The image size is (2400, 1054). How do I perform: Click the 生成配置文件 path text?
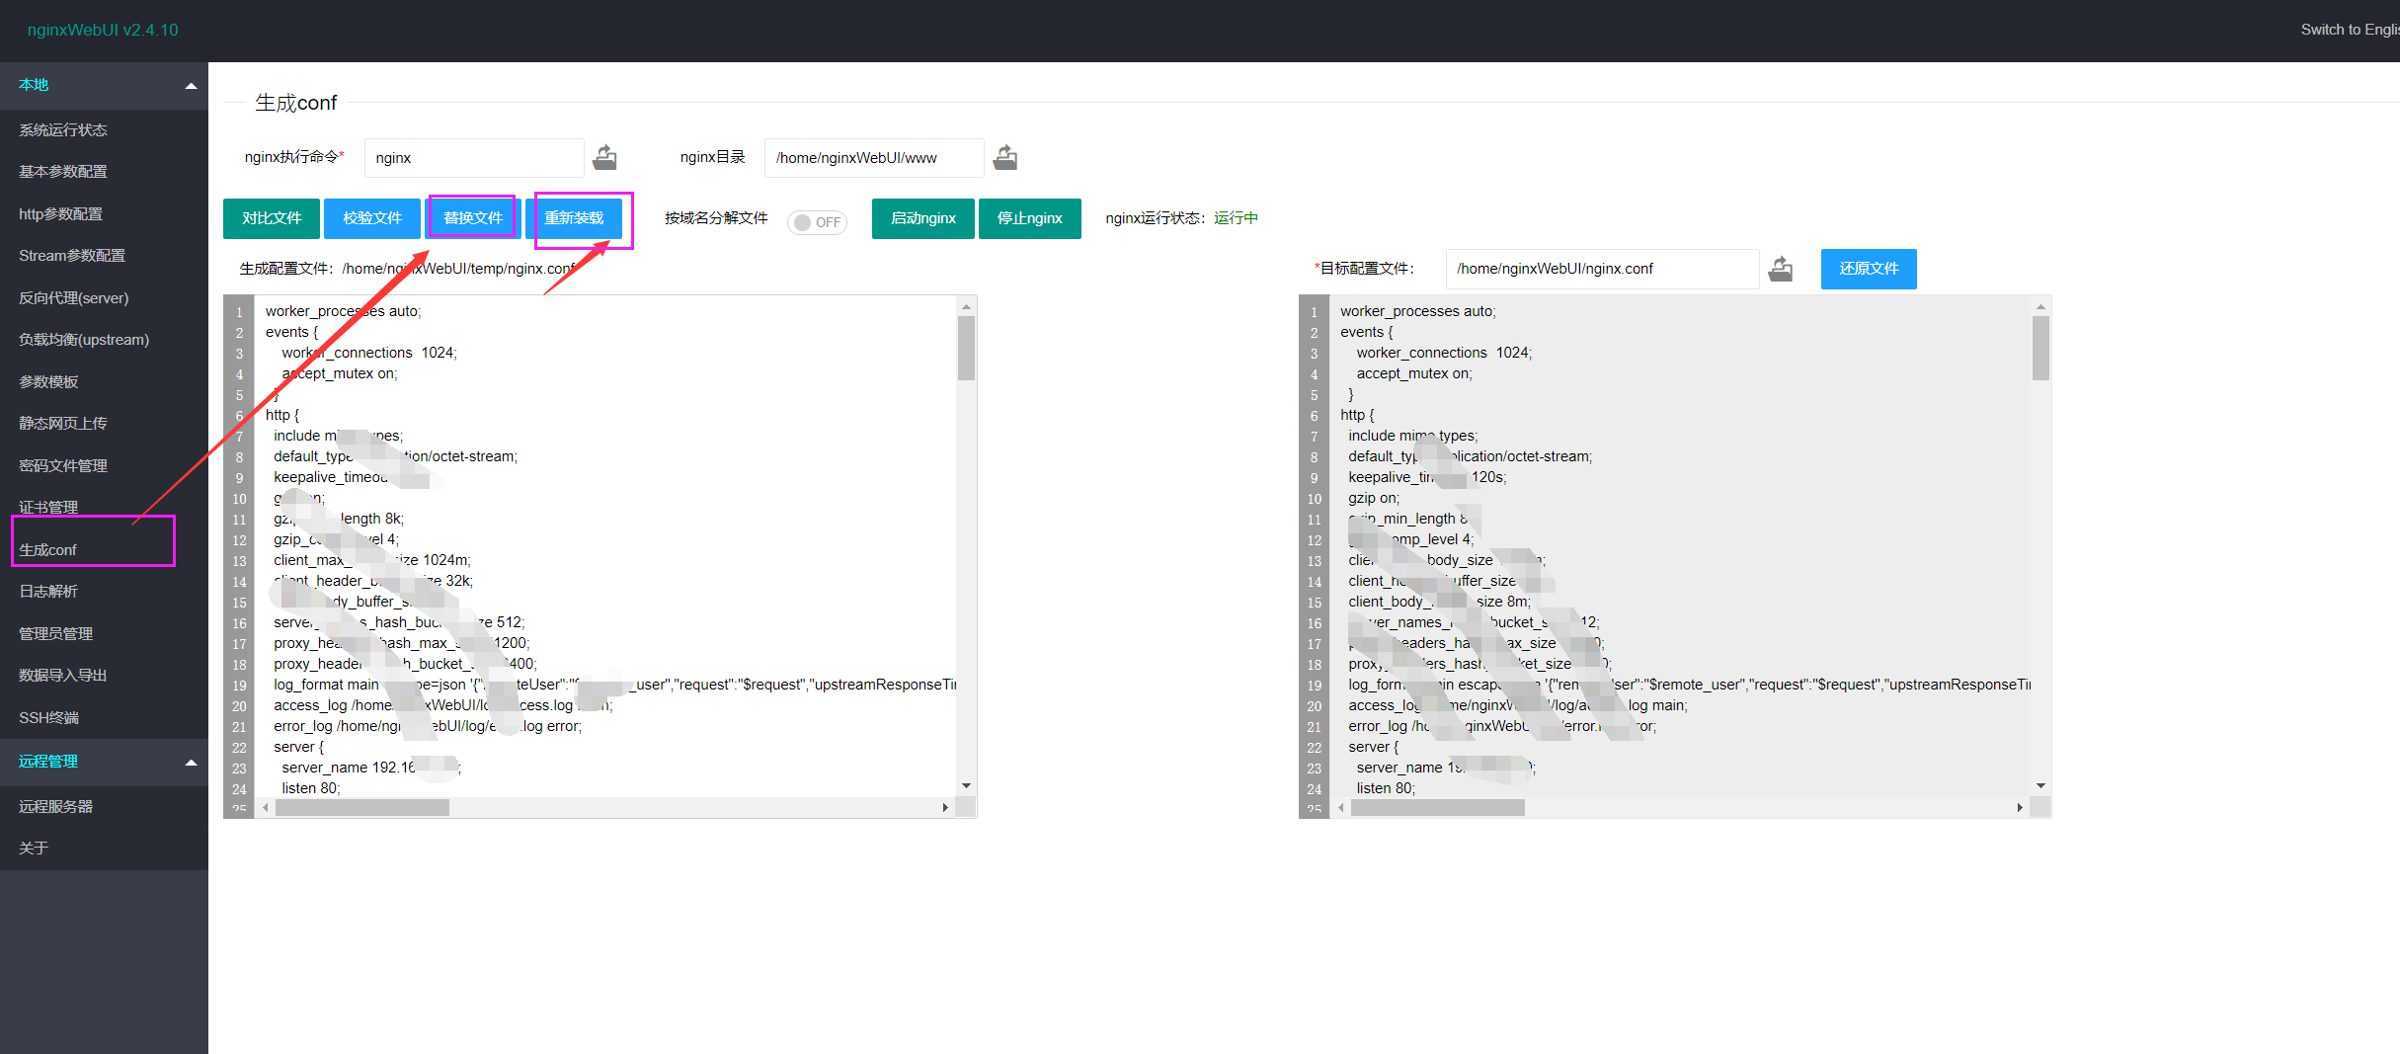point(459,269)
